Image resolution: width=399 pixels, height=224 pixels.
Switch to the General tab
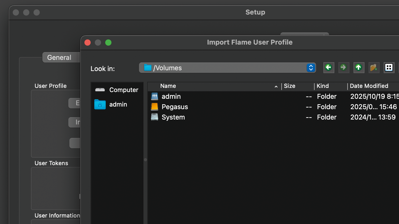[59, 58]
